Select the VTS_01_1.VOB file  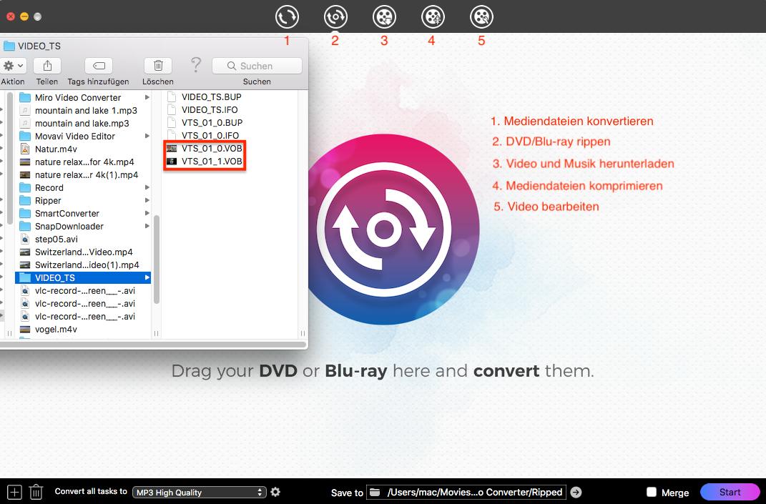pyautogui.click(x=211, y=161)
